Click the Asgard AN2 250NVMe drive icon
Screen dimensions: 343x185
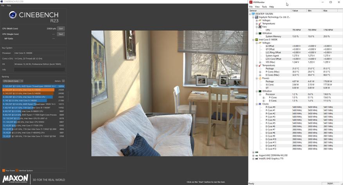click(x=257, y=155)
